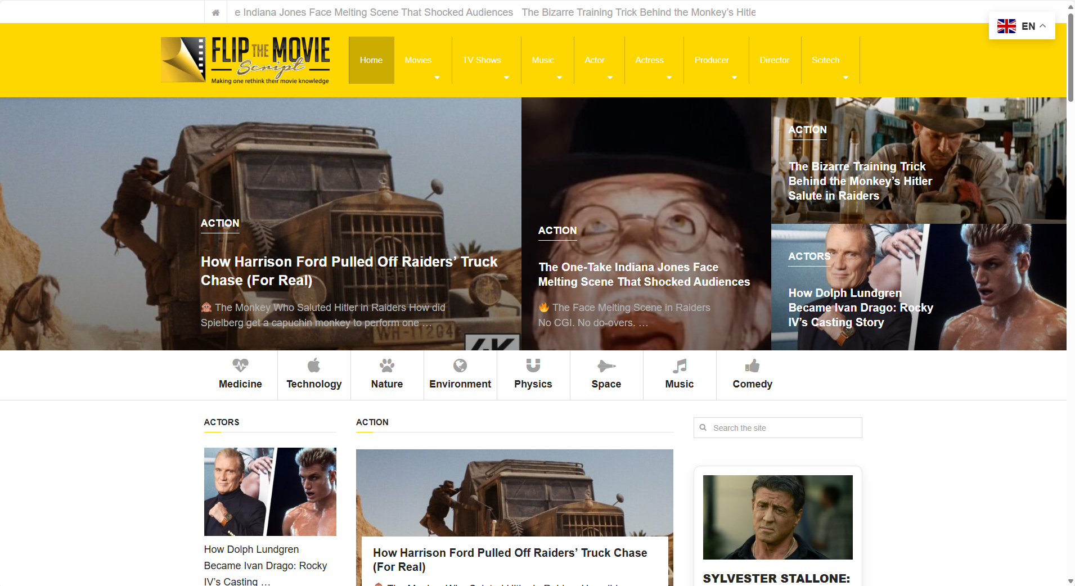Open the TV Shows menu item
This screenshot has height=586, width=1075.
pyautogui.click(x=482, y=60)
